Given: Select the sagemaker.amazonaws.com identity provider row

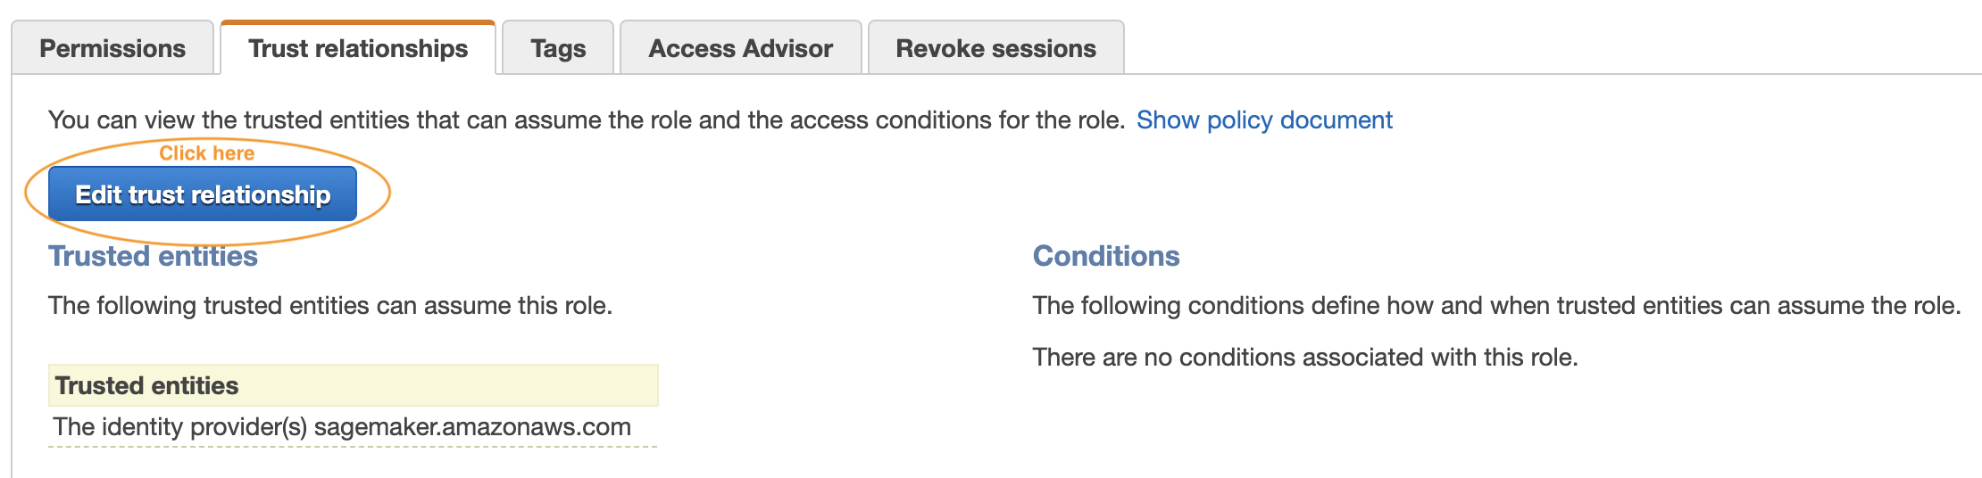Looking at the screenshot, I should [x=354, y=427].
